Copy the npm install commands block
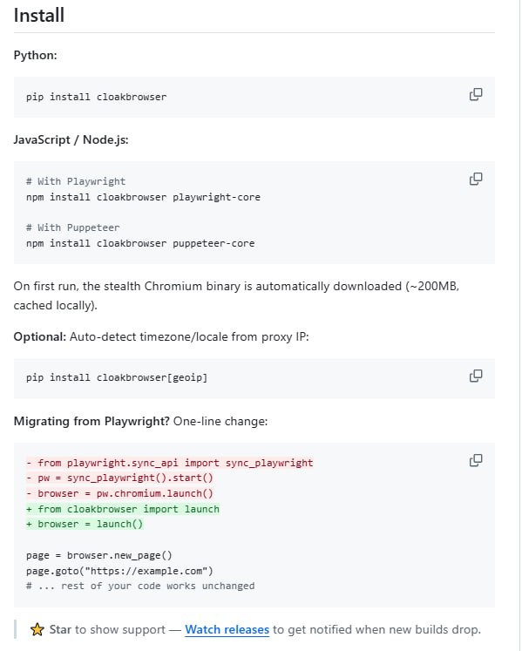Screen dimensions: 522x651 click(476, 180)
